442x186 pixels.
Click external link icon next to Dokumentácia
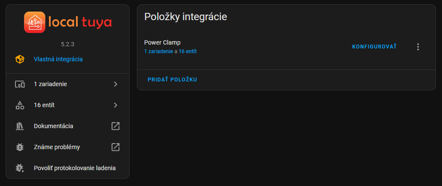pos(115,126)
